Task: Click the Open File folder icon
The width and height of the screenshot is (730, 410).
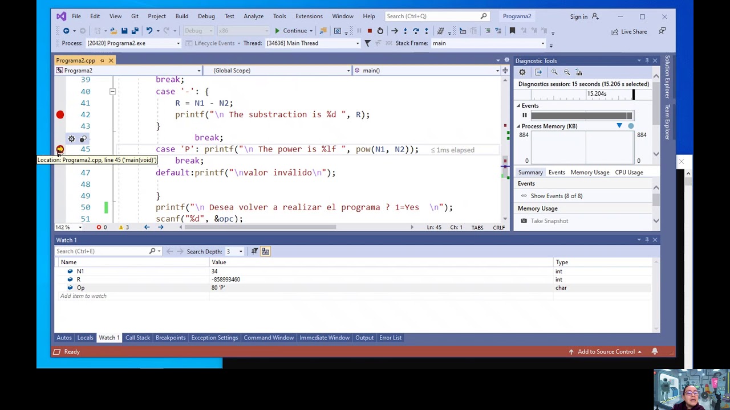Action: coord(113,31)
